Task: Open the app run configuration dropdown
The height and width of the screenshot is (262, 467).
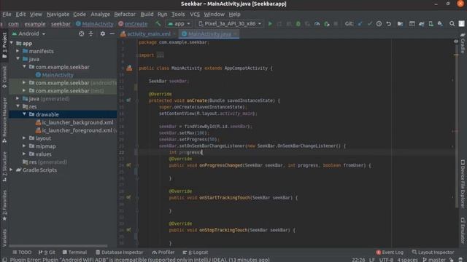Action: click(x=179, y=24)
